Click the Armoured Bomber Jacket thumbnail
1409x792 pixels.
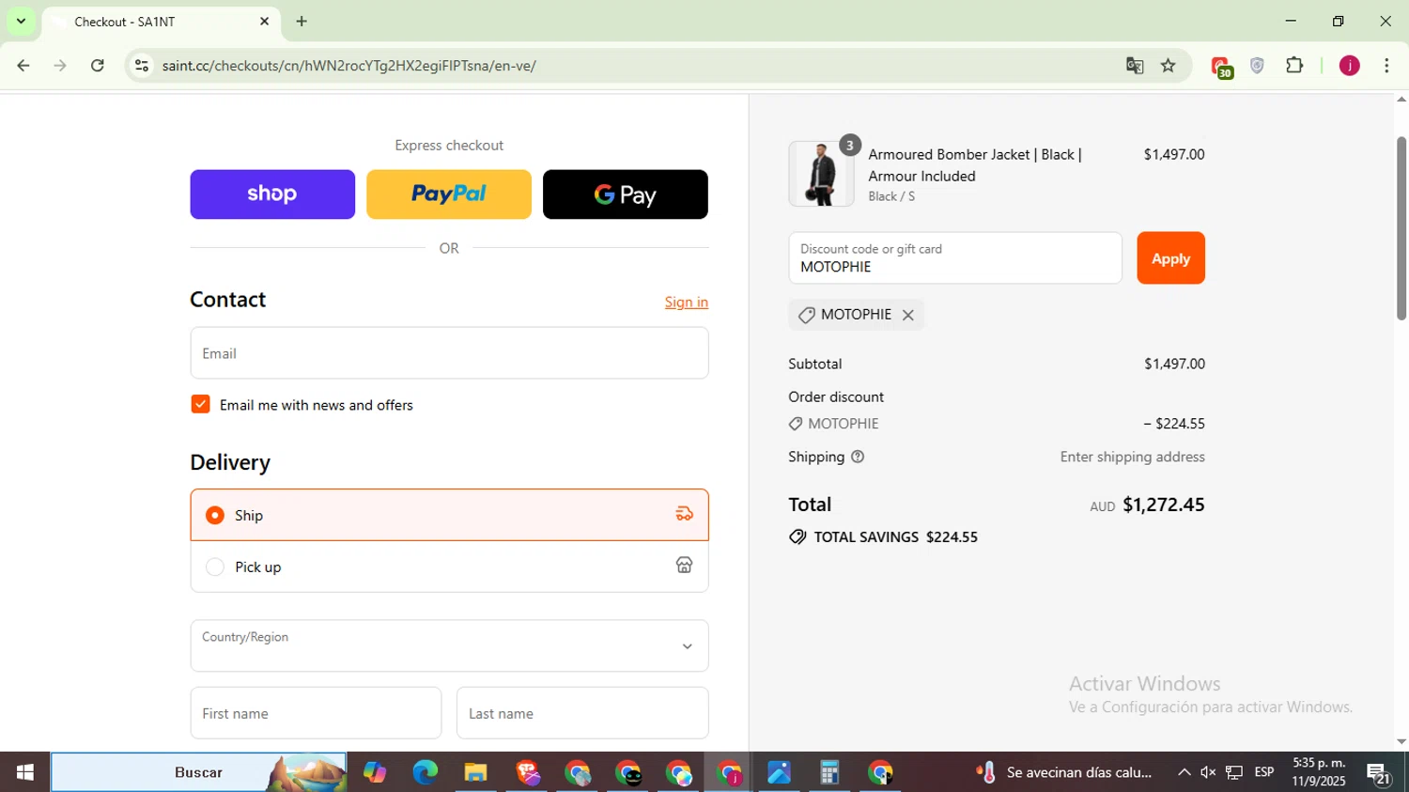point(821,174)
